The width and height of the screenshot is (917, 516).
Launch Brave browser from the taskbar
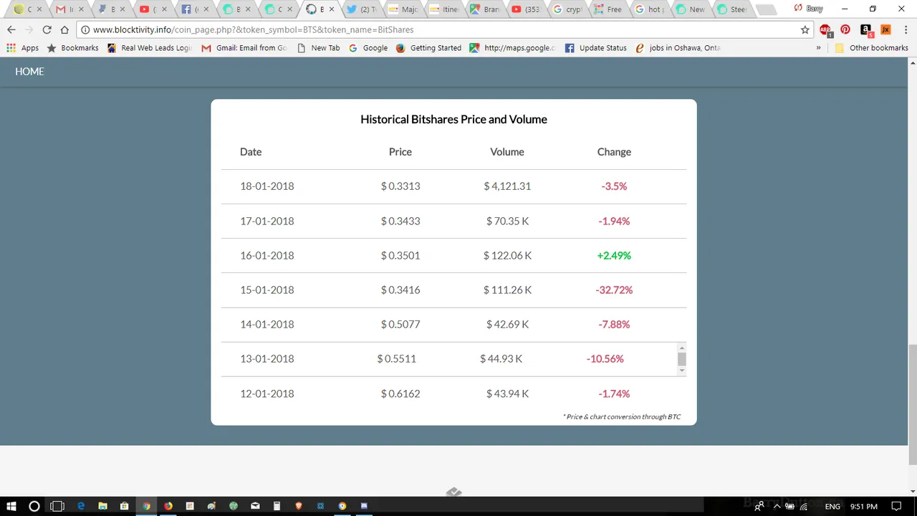299,506
